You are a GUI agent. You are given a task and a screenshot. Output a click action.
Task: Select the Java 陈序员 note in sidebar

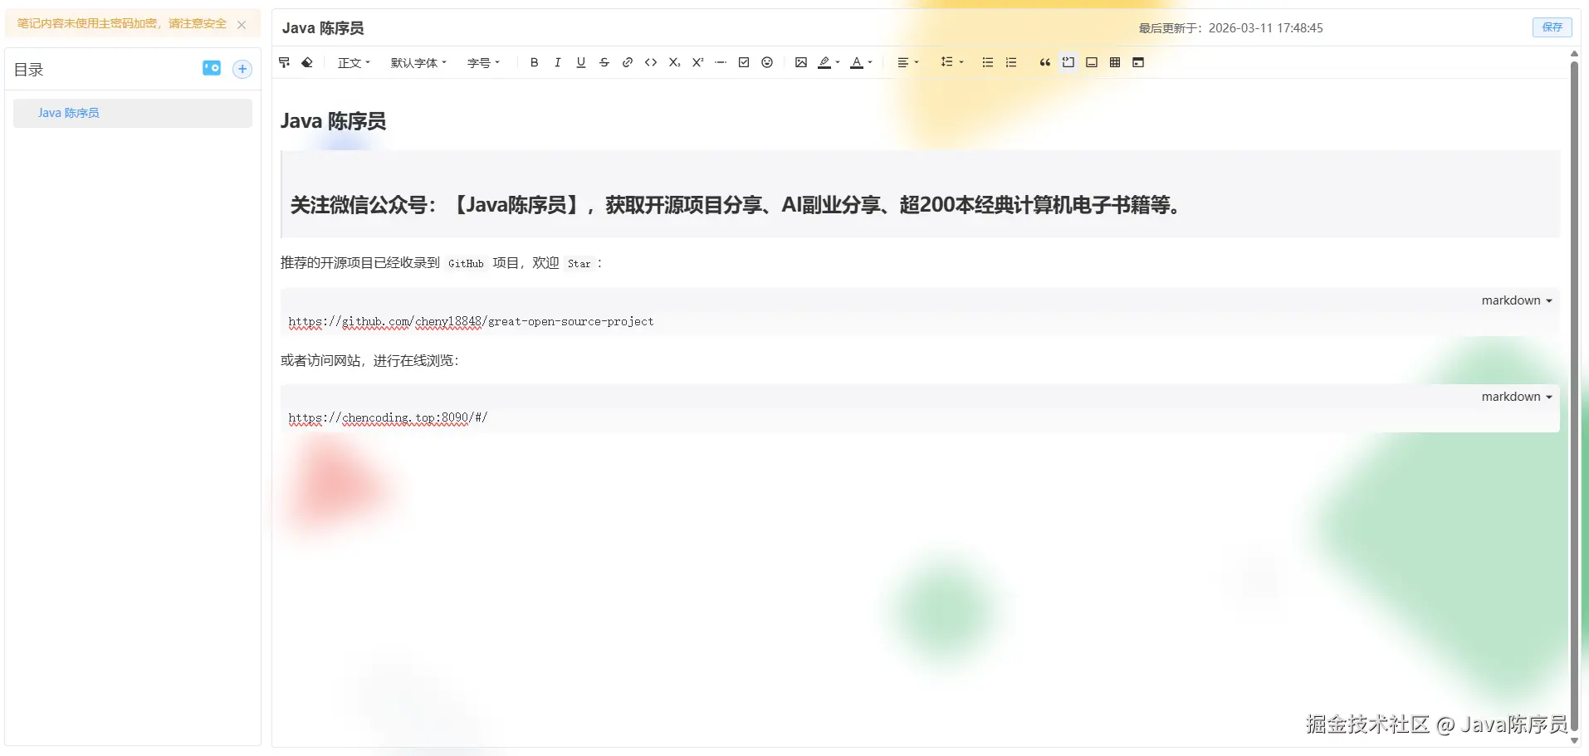point(133,113)
